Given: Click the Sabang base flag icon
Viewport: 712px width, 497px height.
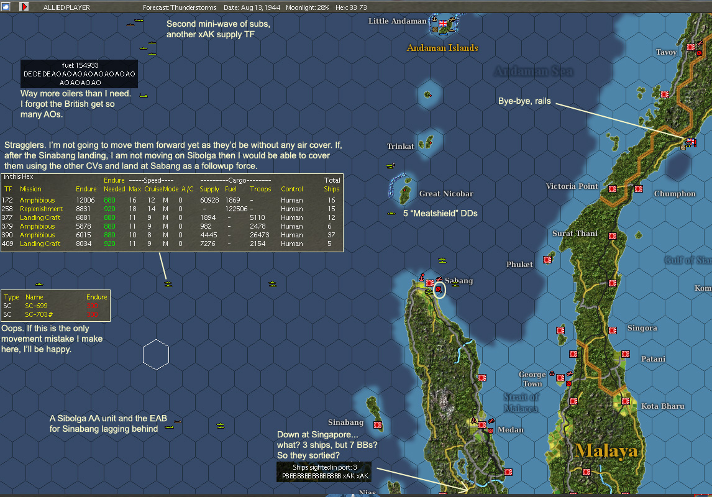Looking at the screenshot, I should pos(429,283).
